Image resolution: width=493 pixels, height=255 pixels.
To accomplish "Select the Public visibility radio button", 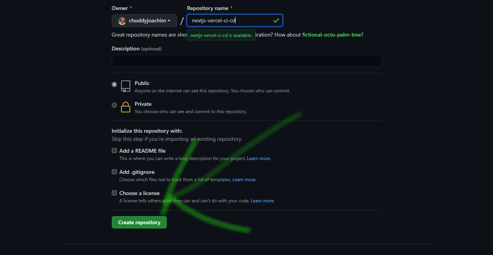I will click(x=114, y=84).
